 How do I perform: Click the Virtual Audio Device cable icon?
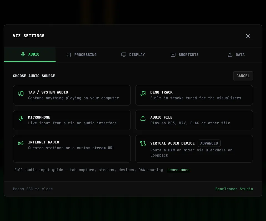pos(143,143)
